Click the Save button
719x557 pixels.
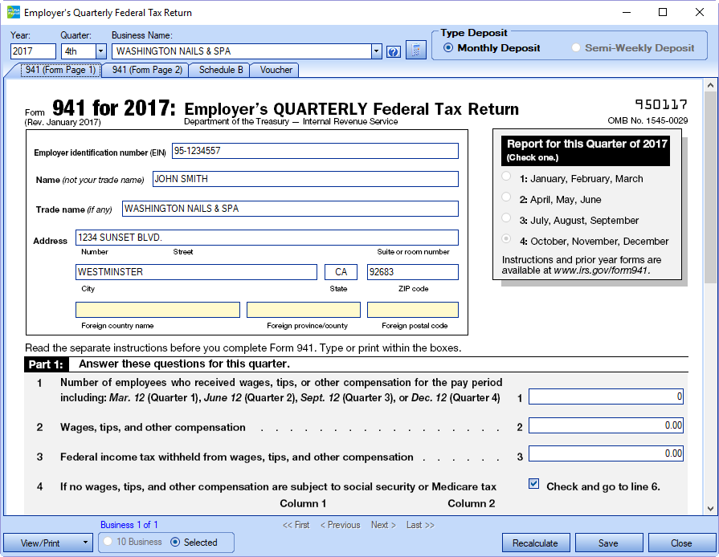point(608,543)
